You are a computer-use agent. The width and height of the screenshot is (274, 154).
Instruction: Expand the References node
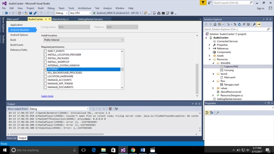tap(210, 49)
